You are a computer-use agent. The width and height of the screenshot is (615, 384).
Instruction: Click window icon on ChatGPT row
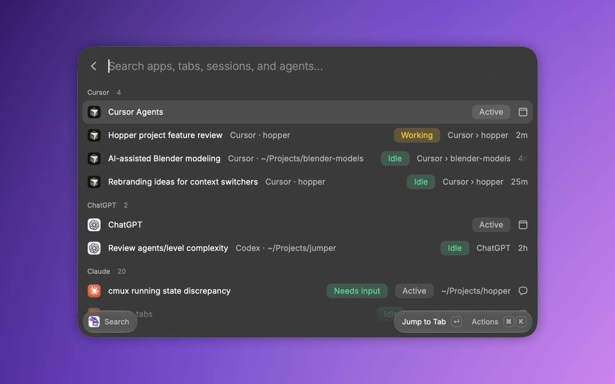(523, 225)
